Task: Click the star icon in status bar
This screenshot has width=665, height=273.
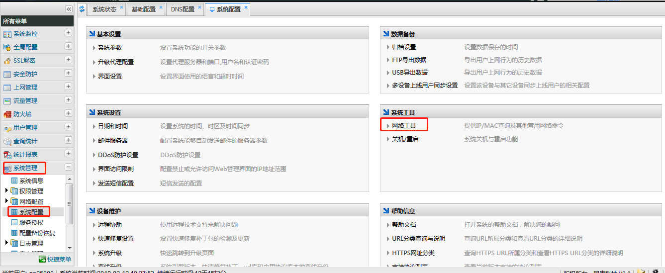Action: 641,271
